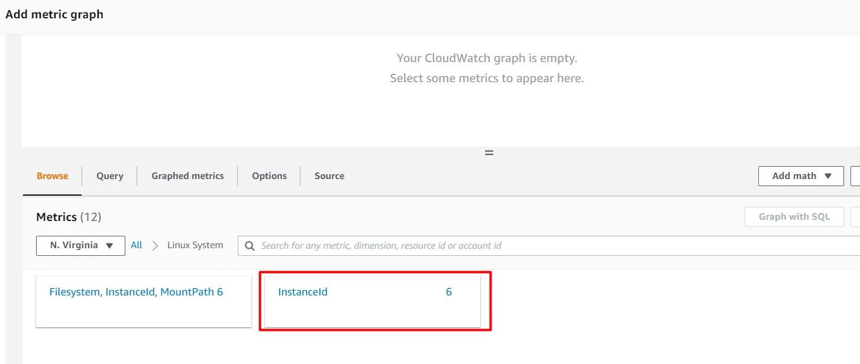Open the Graphed metrics tab
This screenshot has width=860, height=364.
pyautogui.click(x=187, y=175)
